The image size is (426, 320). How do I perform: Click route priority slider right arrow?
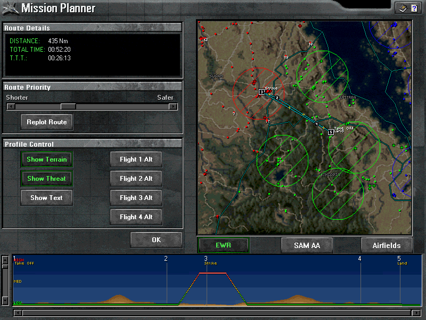(x=173, y=106)
